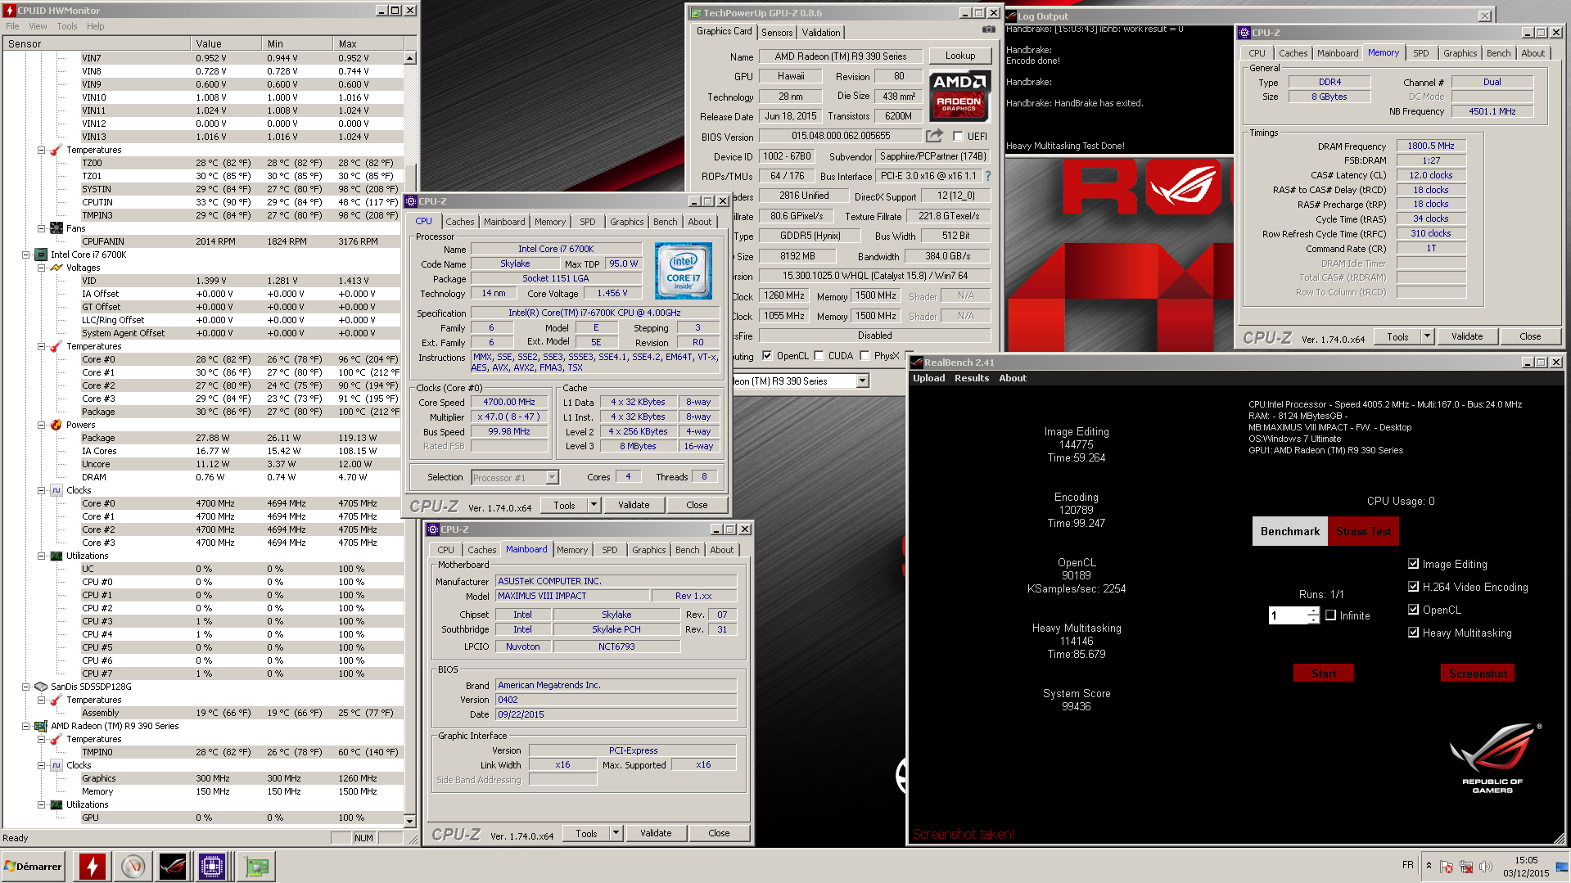Uncheck Image Editing in RealBench
This screenshot has height=883, width=1571.
click(x=1413, y=564)
